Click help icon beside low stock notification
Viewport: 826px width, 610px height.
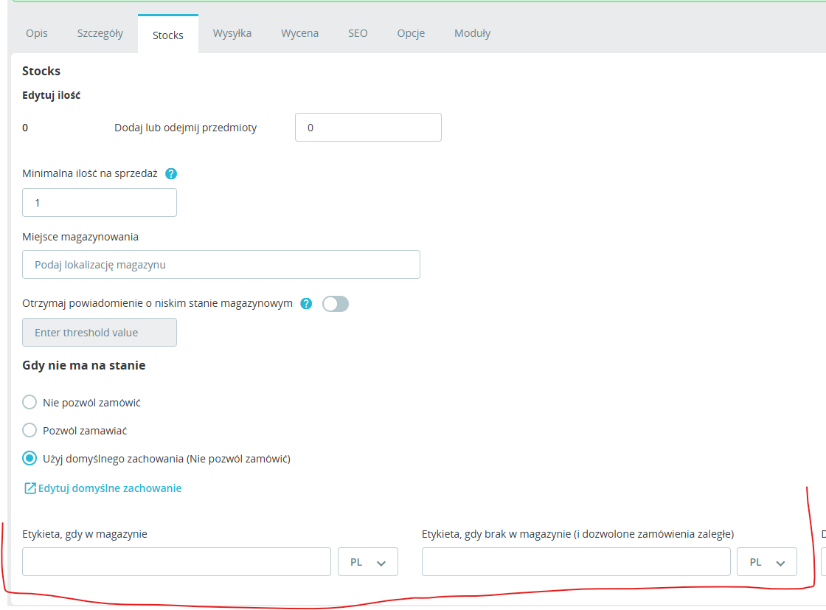coord(306,304)
